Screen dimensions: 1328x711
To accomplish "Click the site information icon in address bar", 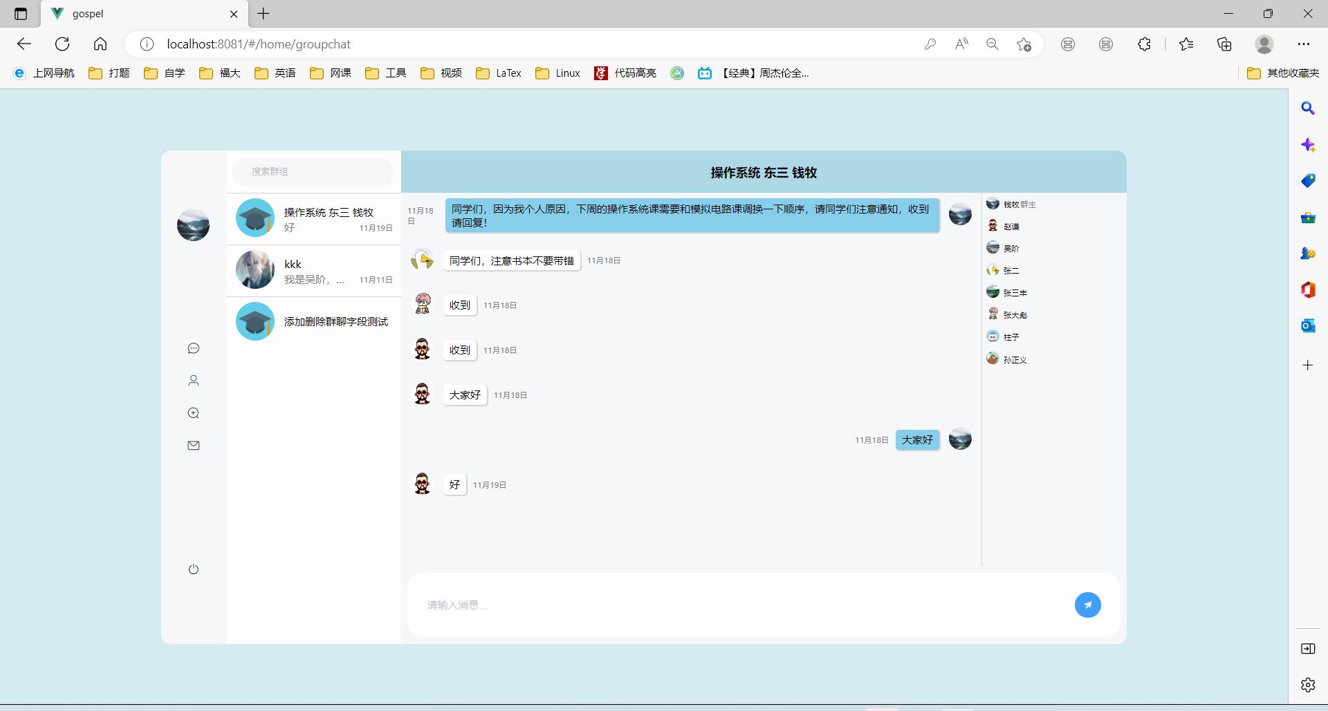I will click(147, 44).
